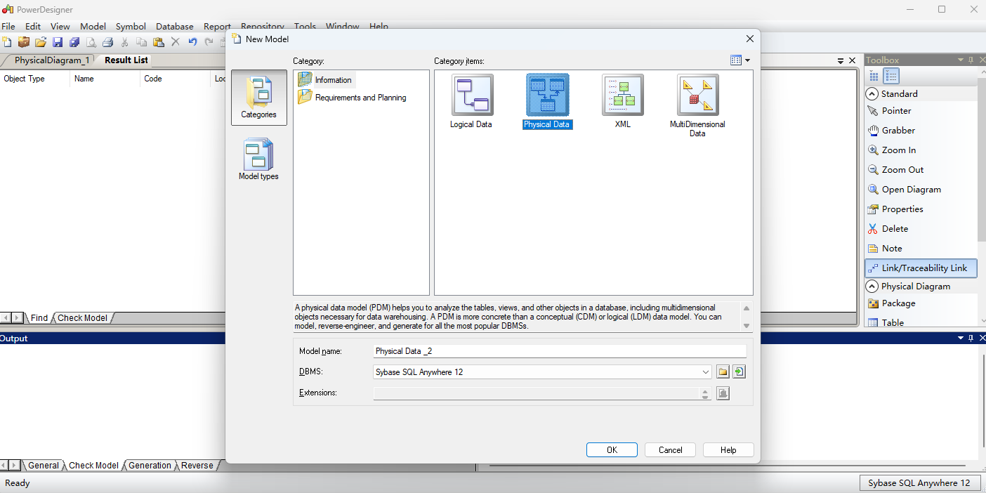
Task: Browse for DBMS folder with folder icon
Action: coord(723,372)
